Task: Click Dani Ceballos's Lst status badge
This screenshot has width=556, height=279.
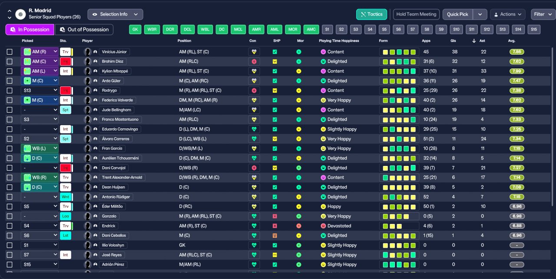Action: (x=65, y=236)
